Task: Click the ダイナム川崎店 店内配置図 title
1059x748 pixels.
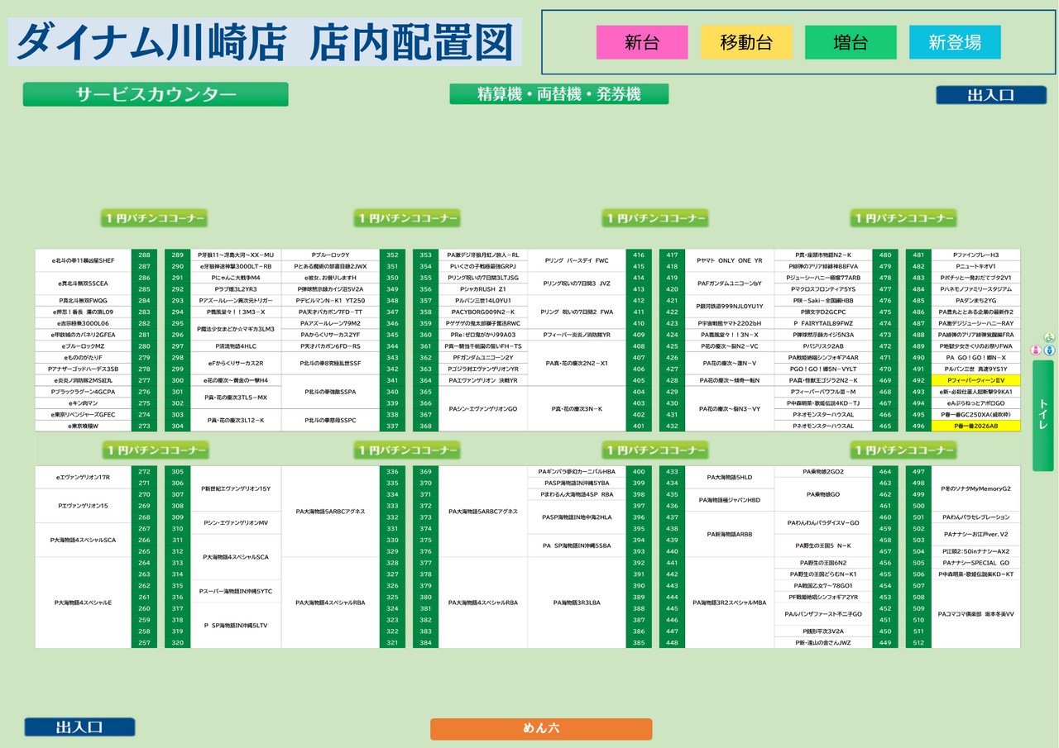Action: pyautogui.click(x=265, y=42)
